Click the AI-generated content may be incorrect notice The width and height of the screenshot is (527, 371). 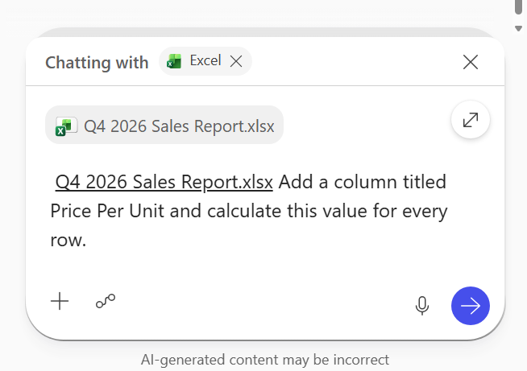265,360
